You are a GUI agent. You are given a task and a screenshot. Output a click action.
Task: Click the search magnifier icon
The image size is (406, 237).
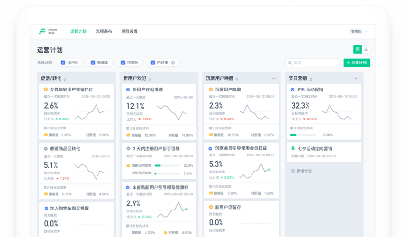(x=290, y=63)
